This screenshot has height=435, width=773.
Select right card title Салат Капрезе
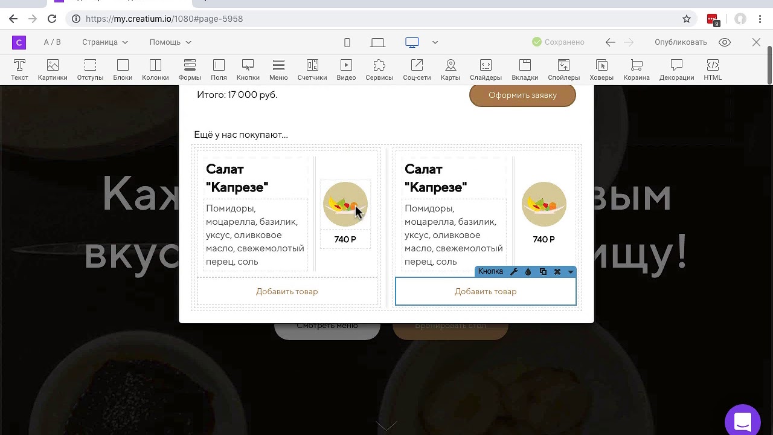[436, 178]
